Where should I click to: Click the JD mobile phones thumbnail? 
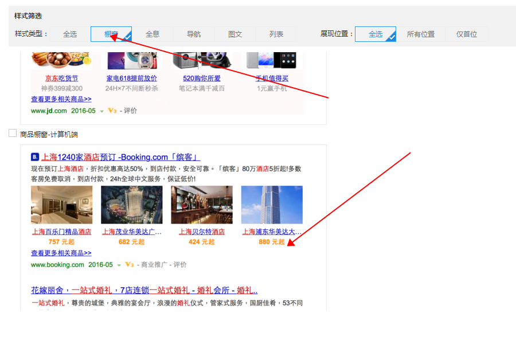tap(272, 61)
